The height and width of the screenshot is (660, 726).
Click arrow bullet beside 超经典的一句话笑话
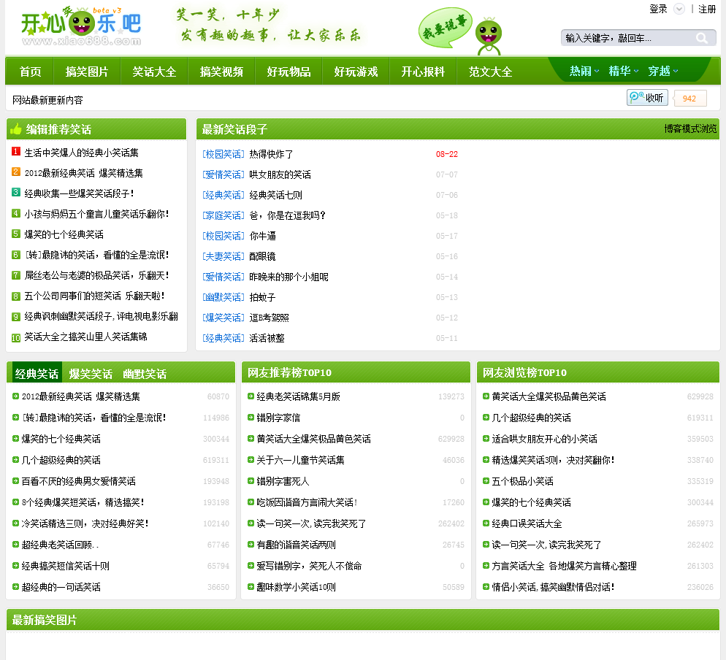click(x=15, y=587)
